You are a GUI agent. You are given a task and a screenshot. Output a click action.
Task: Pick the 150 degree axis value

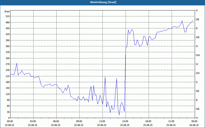[x=8, y=88]
